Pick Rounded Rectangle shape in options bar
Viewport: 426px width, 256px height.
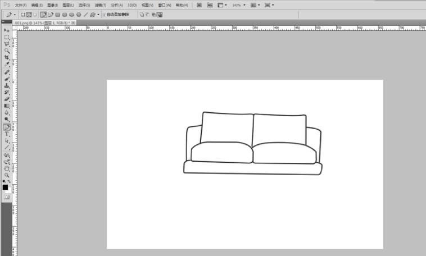(65, 15)
